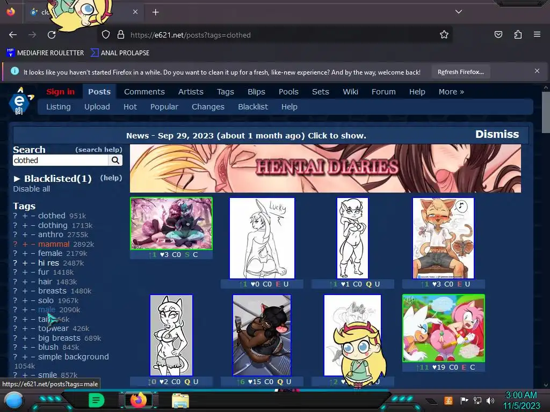Open the Firefox application hamburger menu

point(537,34)
